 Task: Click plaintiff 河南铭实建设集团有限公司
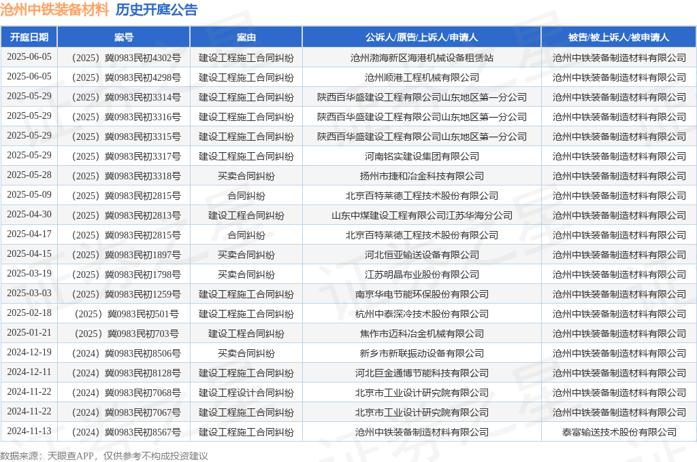[x=422, y=156]
